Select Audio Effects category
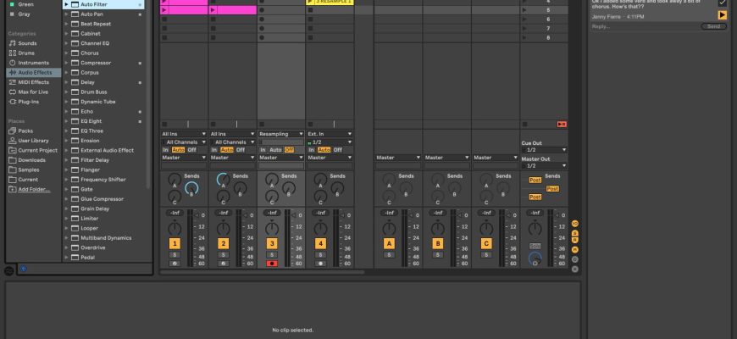This screenshot has height=339, width=737. (35, 72)
